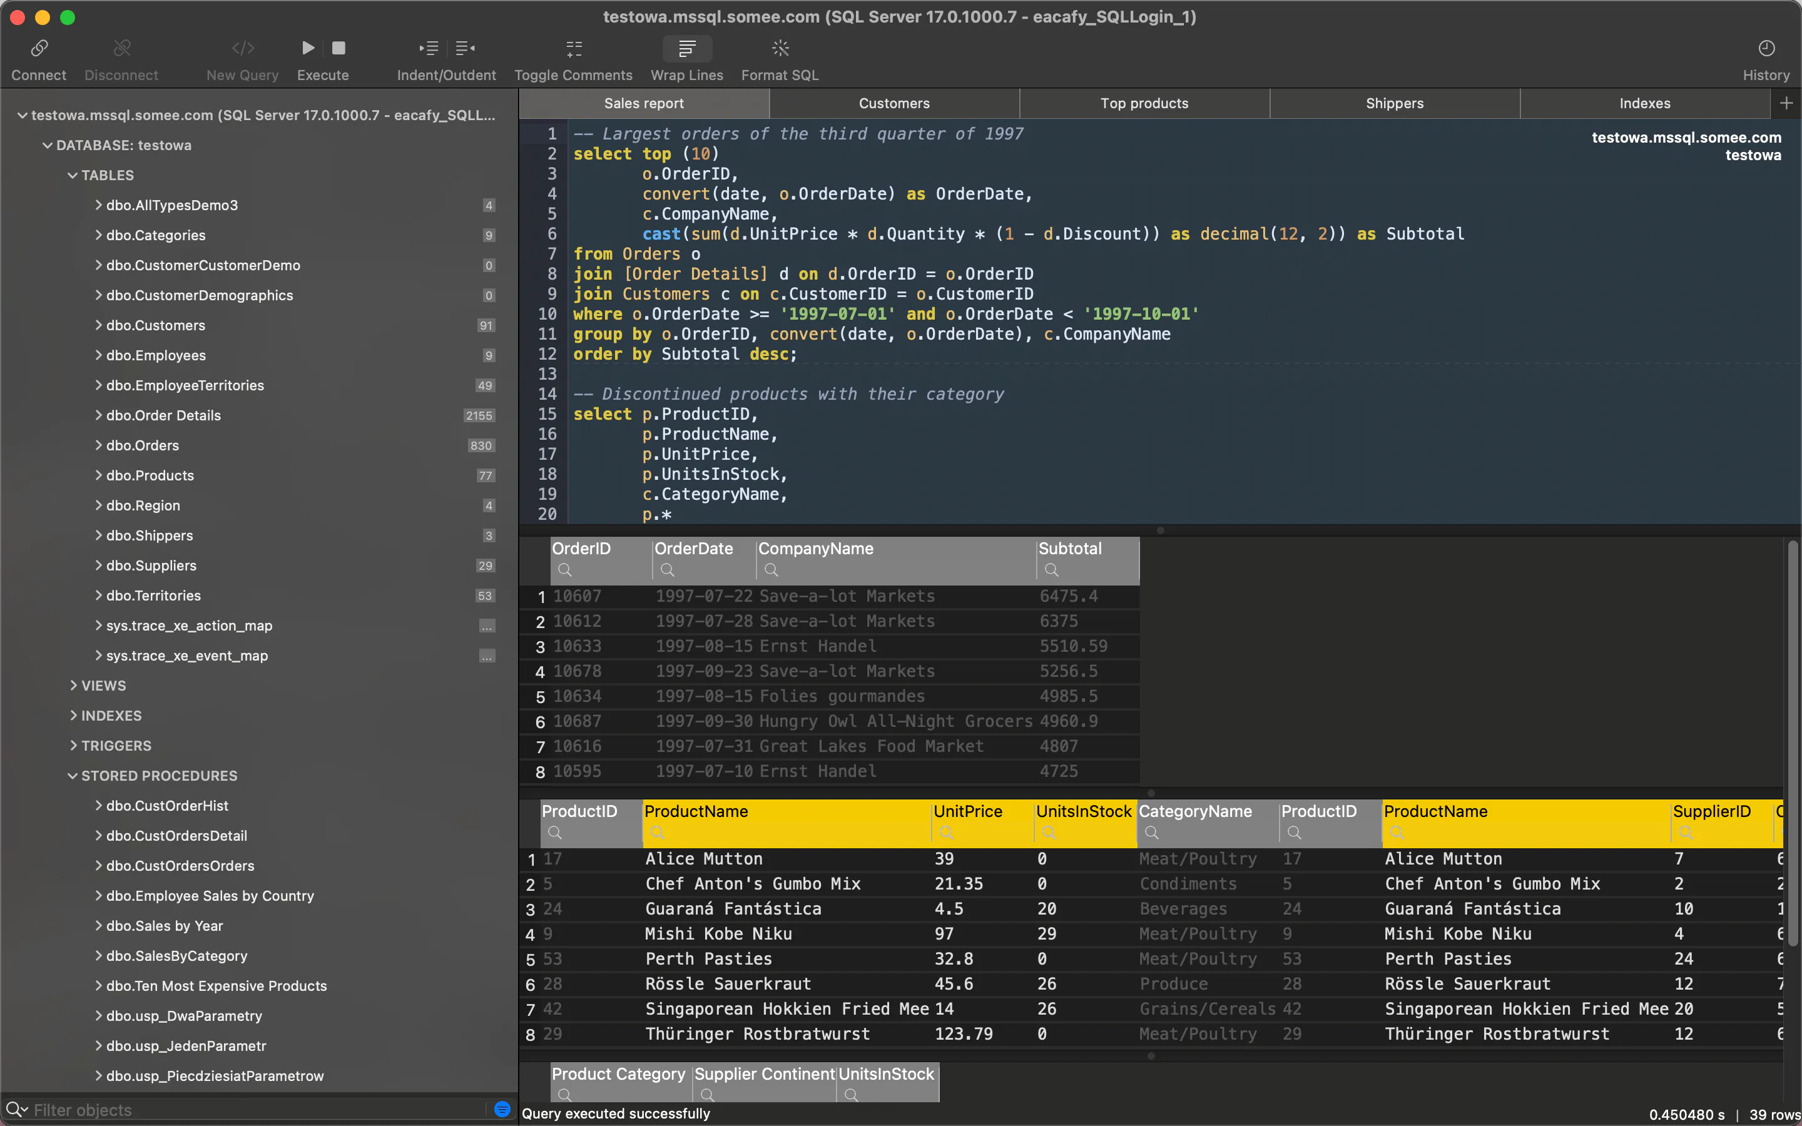
Task: Click the editor/results split handle
Action: click(1160, 530)
